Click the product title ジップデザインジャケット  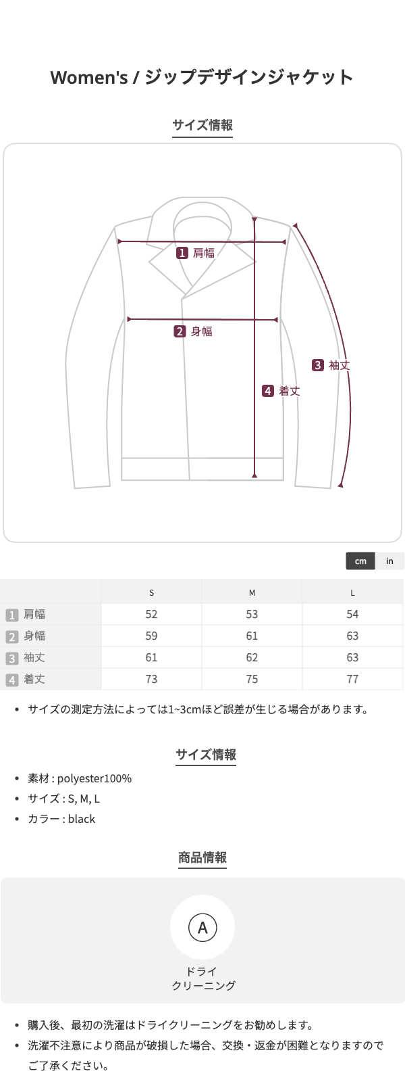click(x=202, y=77)
